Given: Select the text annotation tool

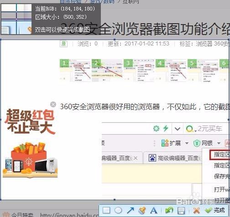Looking at the screenshot, I should pyautogui.click(x=154, y=211).
